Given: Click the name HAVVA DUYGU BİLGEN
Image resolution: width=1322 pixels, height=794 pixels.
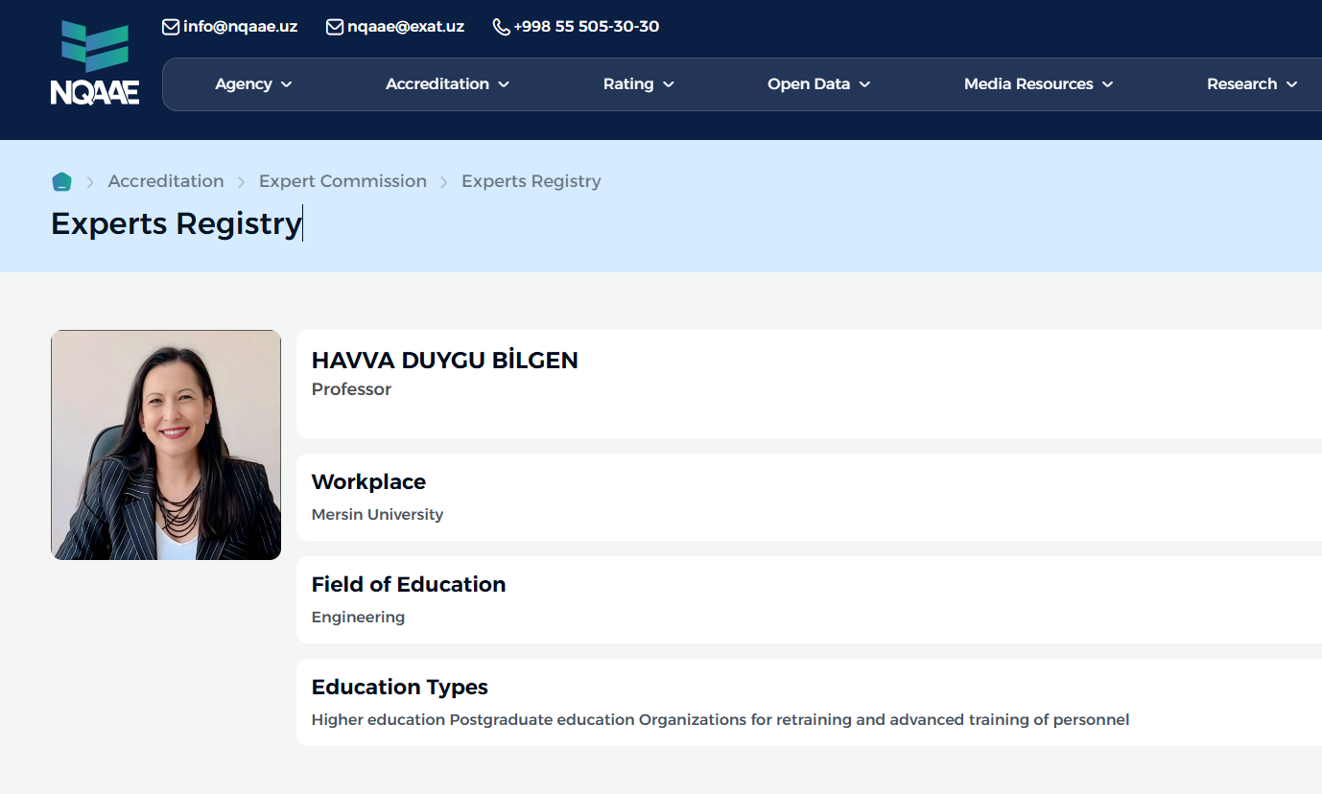Looking at the screenshot, I should coord(445,361).
